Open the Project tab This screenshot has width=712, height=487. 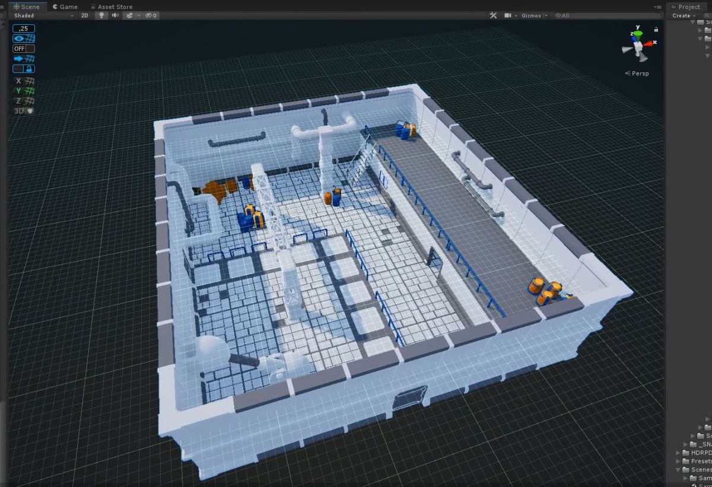[685, 7]
